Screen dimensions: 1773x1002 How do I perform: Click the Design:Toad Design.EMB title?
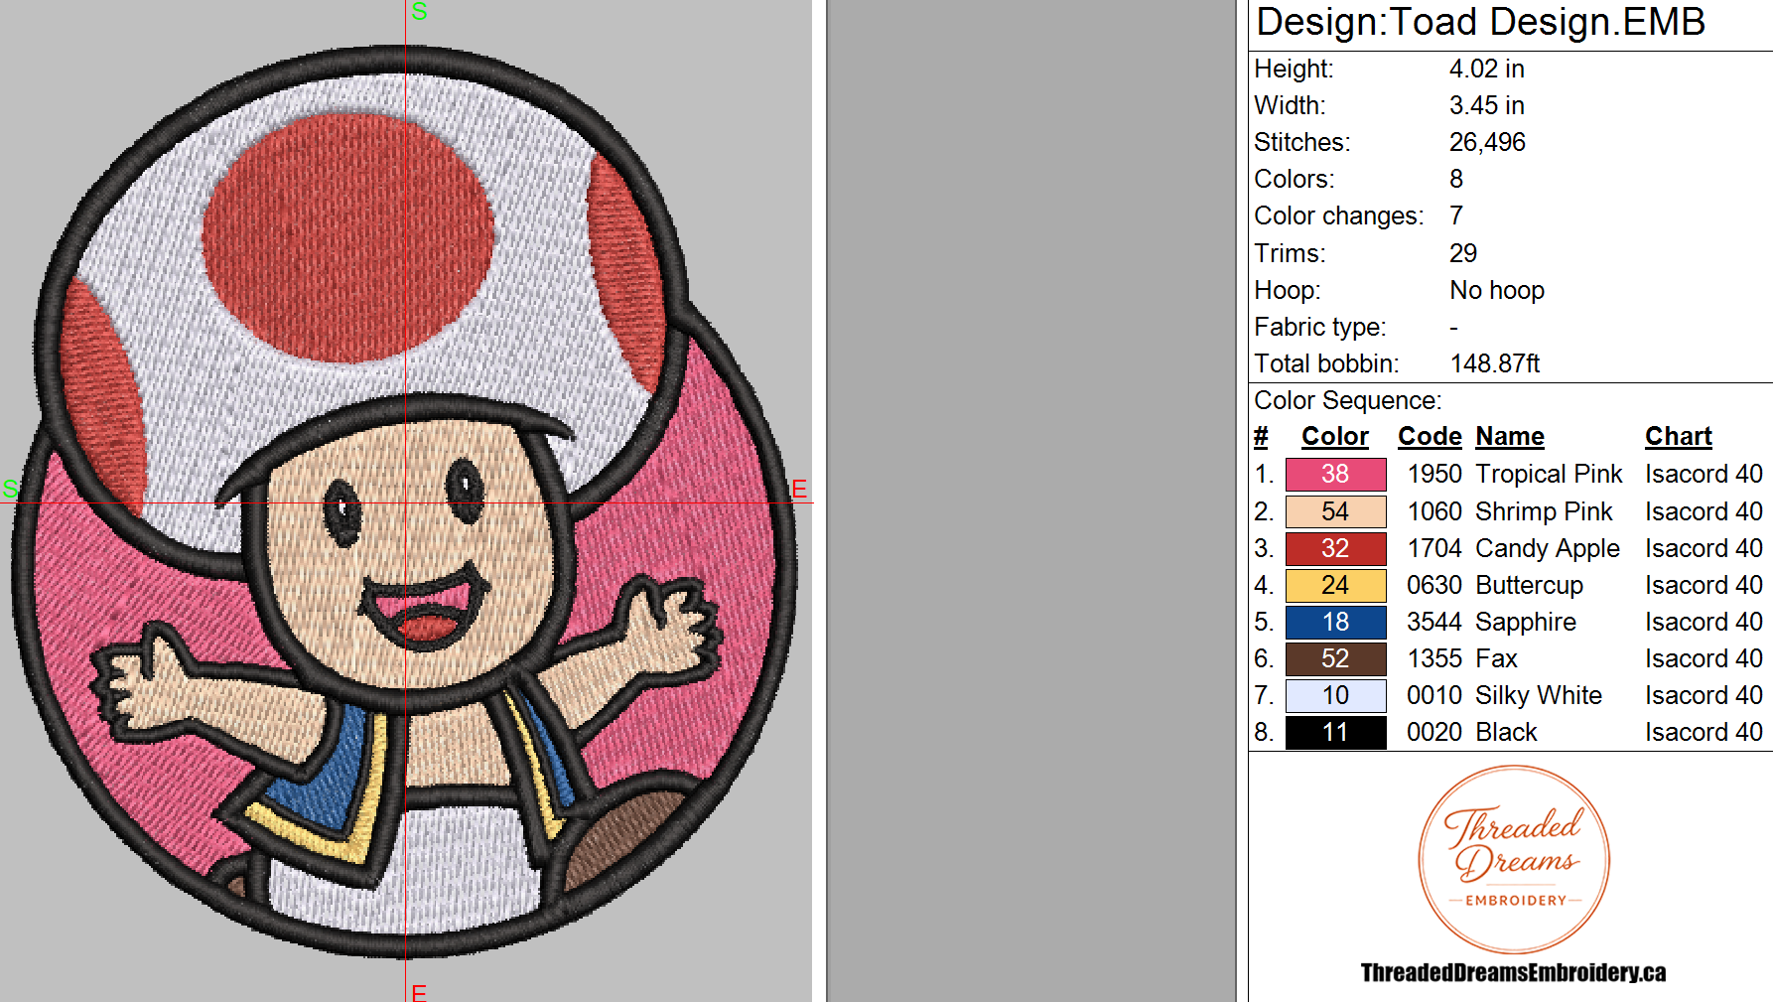coord(1480,22)
